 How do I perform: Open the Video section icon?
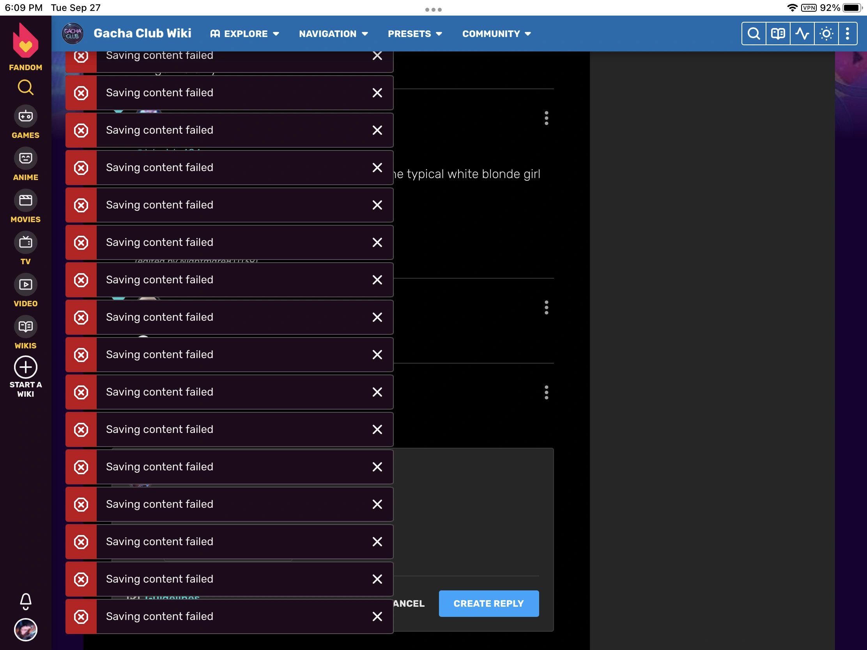point(25,285)
